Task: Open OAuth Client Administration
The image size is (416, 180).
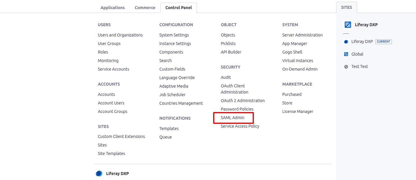Action: click(x=235, y=89)
